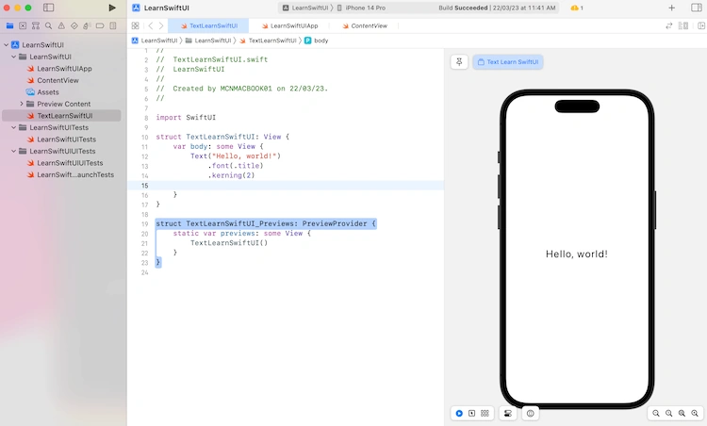The width and height of the screenshot is (707, 426).
Task: Zoom out the preview canvas
Action: [656, 413]
